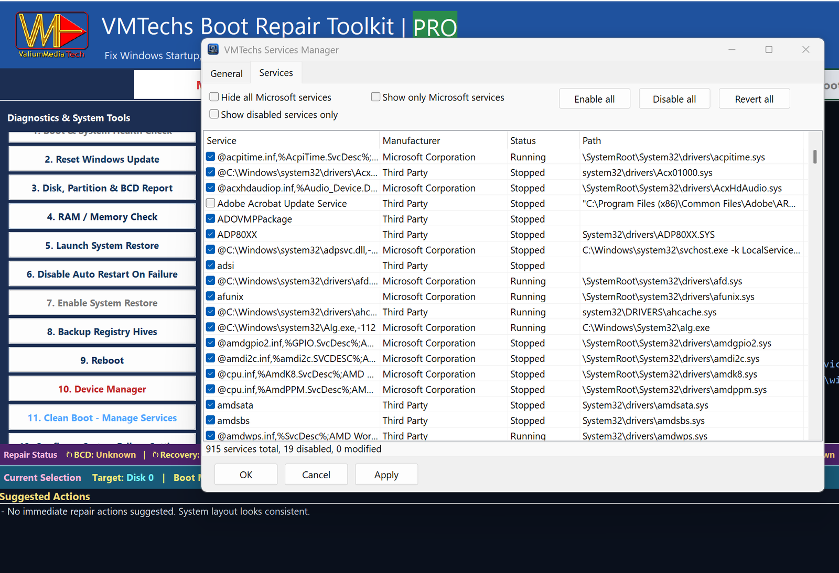Click Target: Disk 0 in status bar

123,478
